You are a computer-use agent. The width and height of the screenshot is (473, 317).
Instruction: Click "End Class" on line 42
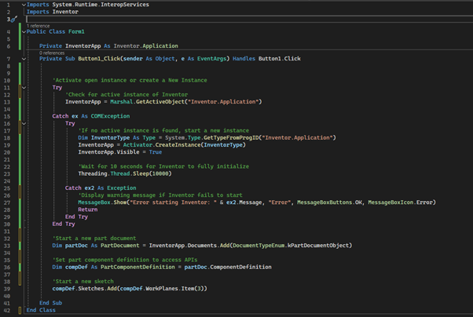pos(41,311)
